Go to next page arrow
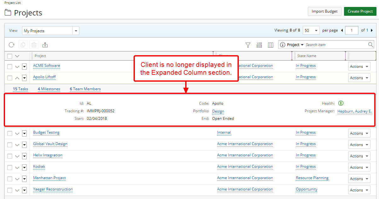Viewport: 379px width, 199px height. point(372,31)
